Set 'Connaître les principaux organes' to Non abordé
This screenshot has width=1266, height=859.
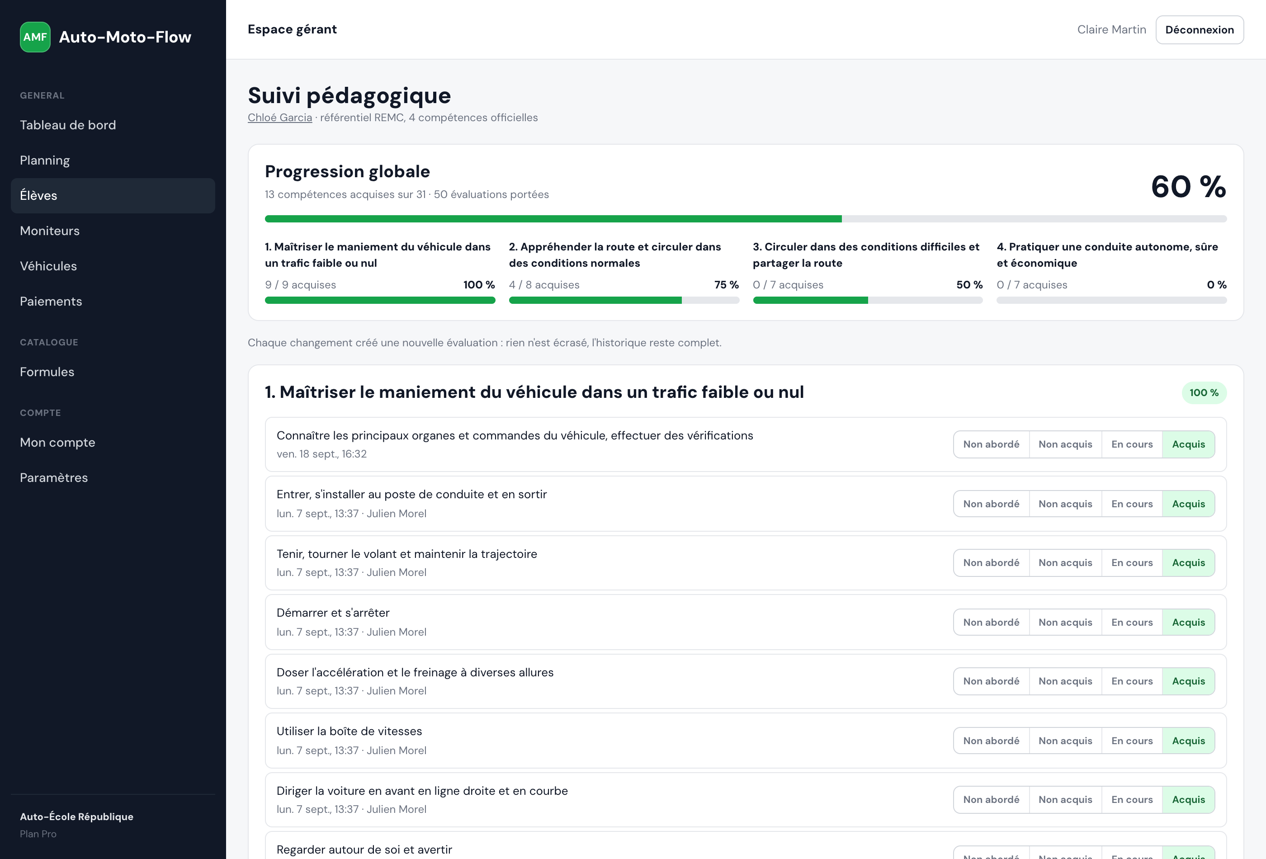(x=991, y=444)
